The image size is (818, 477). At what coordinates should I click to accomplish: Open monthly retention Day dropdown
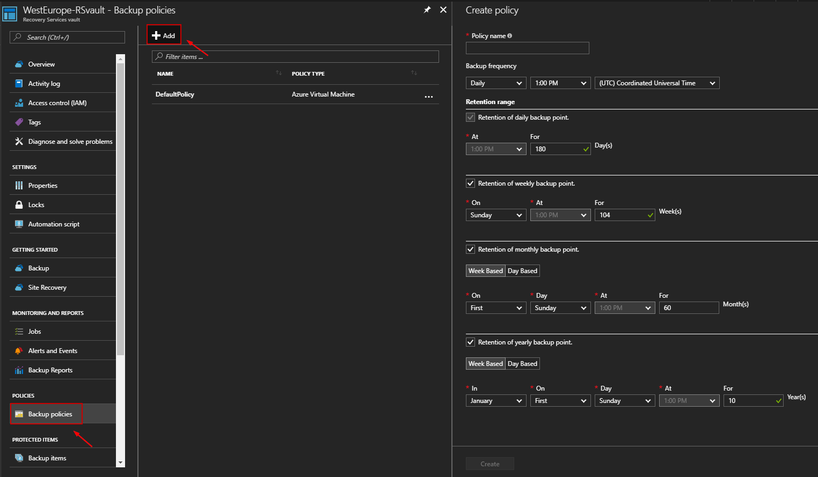pyautogui.click(x=560, y=308)
